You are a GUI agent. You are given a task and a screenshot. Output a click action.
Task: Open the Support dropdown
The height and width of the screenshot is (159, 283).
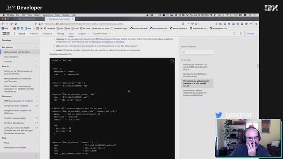click(x=84, y=34)
